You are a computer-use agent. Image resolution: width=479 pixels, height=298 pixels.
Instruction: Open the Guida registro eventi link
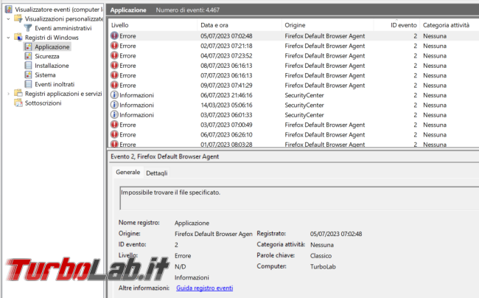(205, 288)
